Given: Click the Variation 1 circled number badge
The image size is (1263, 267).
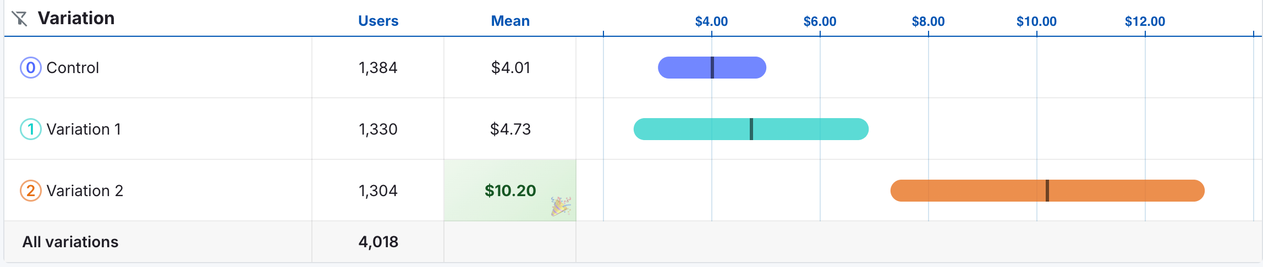Looking at the screenshot, I should pyautogui.click(x=31, y=129).
